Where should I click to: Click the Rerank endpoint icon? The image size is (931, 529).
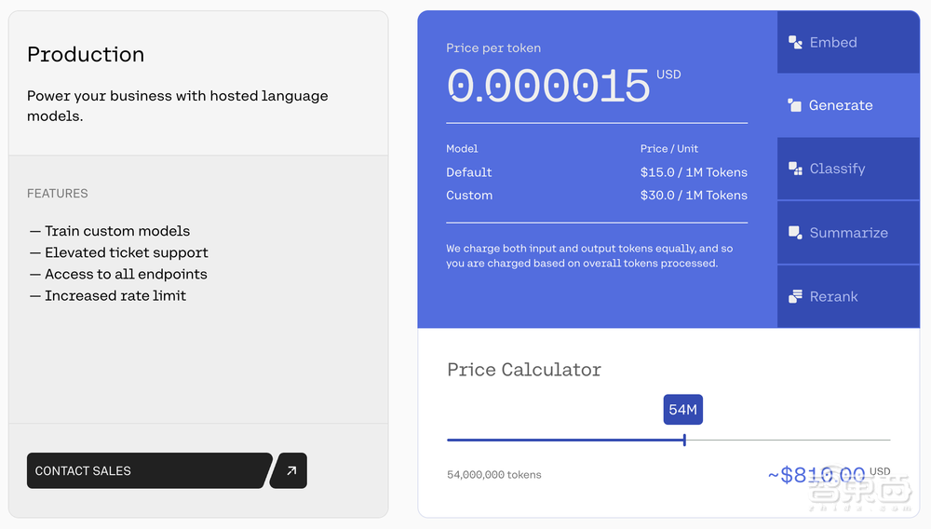point(795,296)
